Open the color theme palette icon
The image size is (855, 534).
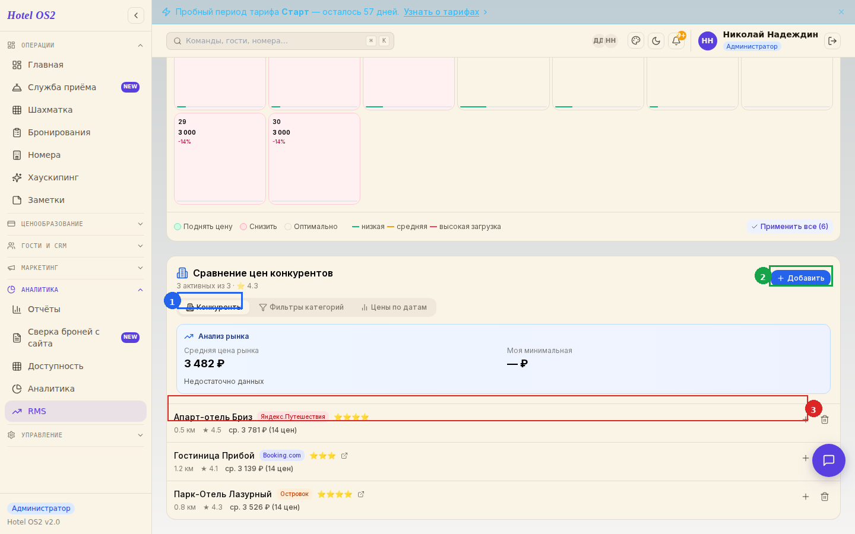click(636, 41)
